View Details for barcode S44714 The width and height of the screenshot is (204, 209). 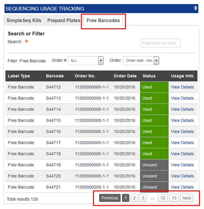(x=182, y=109)
